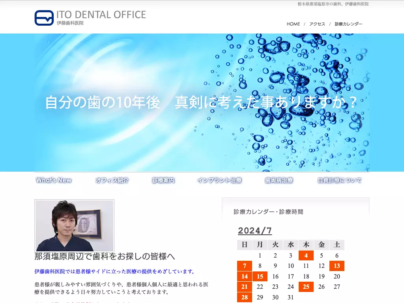Click the 2024/7 calendar month heading
Image resolution: width=404 pixels, height=303 pixels.
tap(255, 230)
